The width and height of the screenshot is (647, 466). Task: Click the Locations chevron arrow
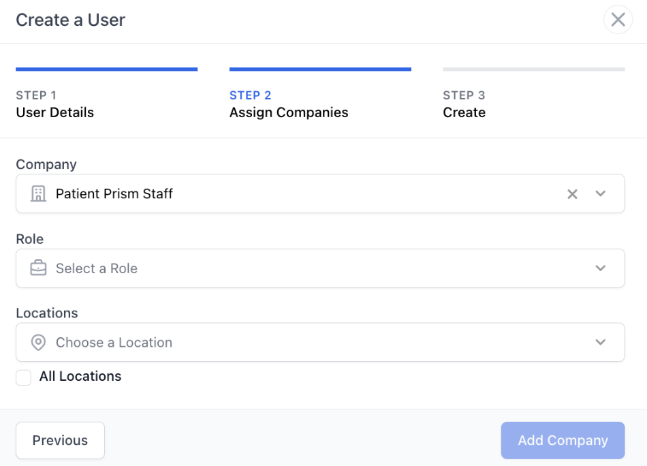tap(601, 342)
